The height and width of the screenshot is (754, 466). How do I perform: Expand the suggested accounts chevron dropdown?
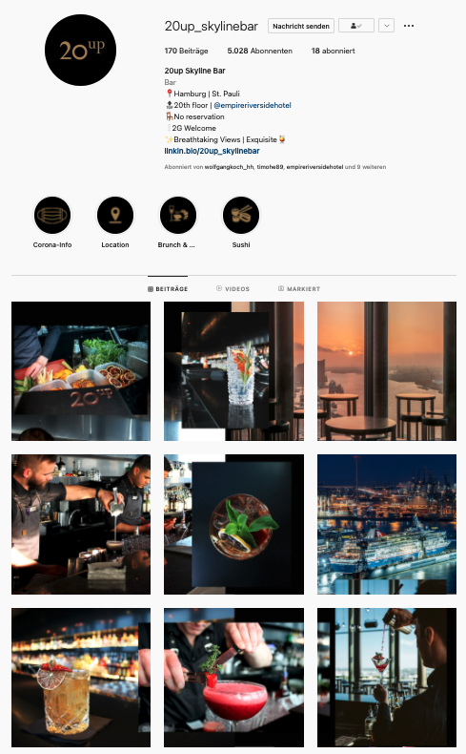click(386, 26)
